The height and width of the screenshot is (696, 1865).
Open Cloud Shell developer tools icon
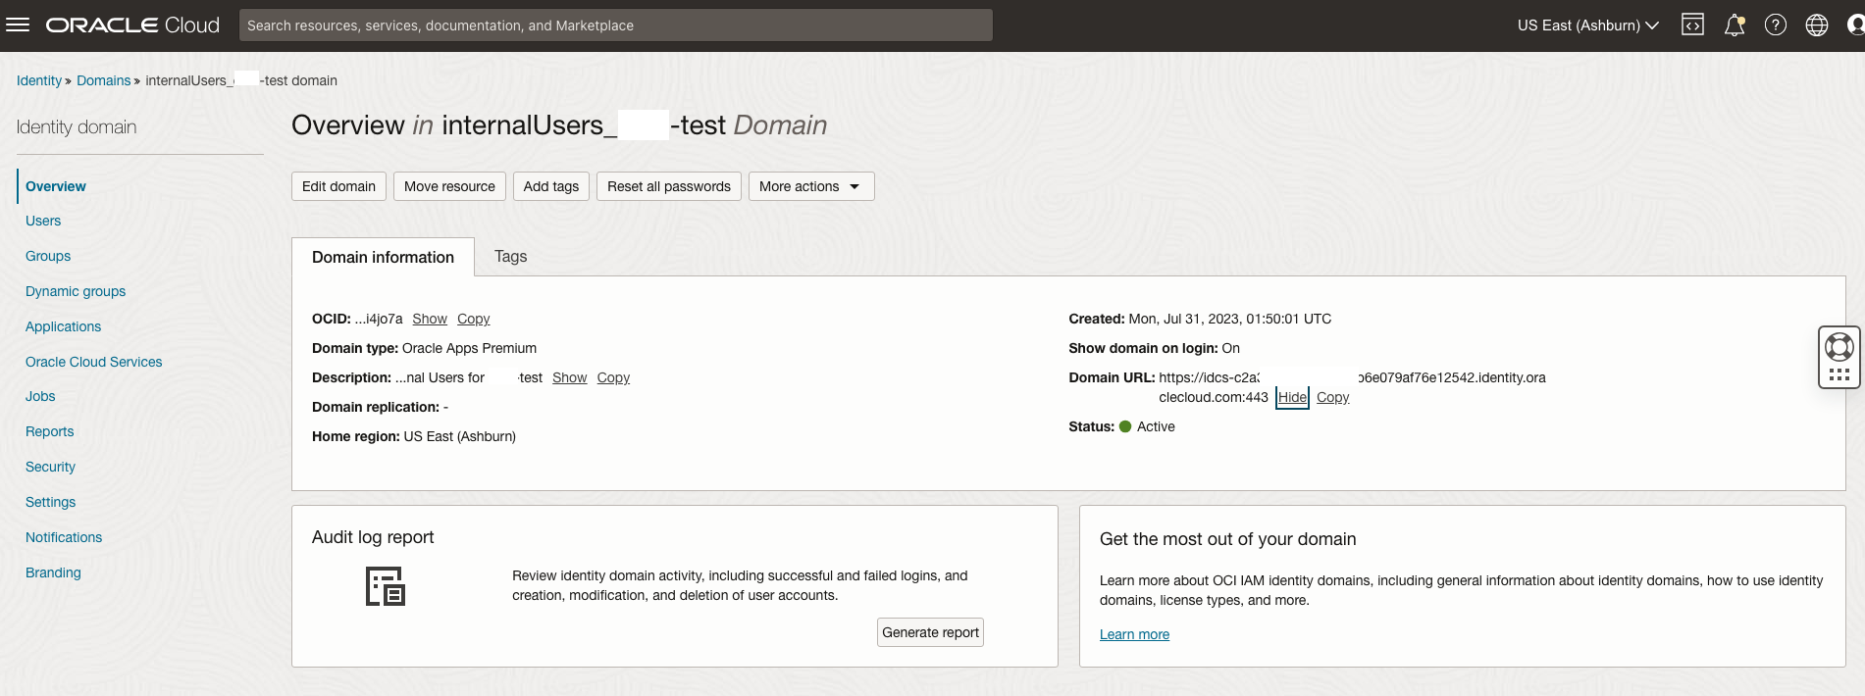coord(1692,25)
